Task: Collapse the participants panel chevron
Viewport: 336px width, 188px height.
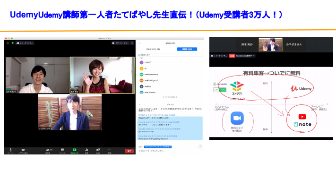Action: click(x=139, y=43)
